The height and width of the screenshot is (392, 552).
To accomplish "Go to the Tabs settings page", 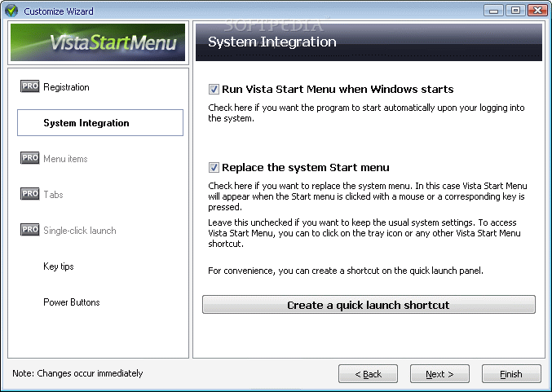I will click(x=53, y=195).
